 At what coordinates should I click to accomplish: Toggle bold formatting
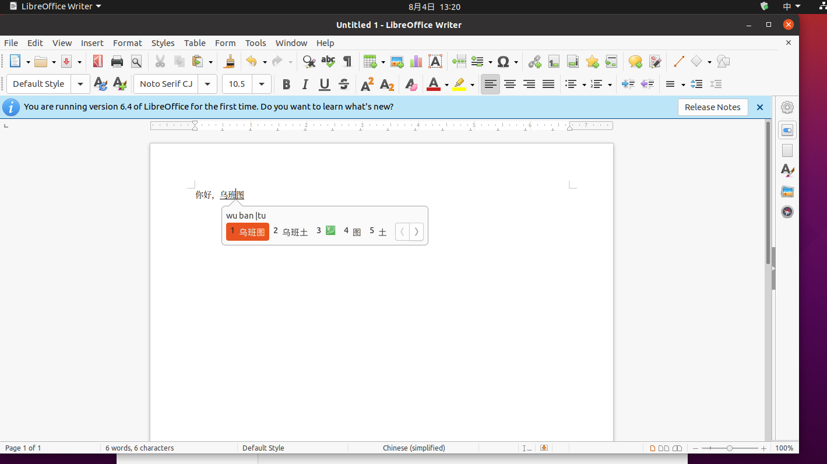pos(286,84)
